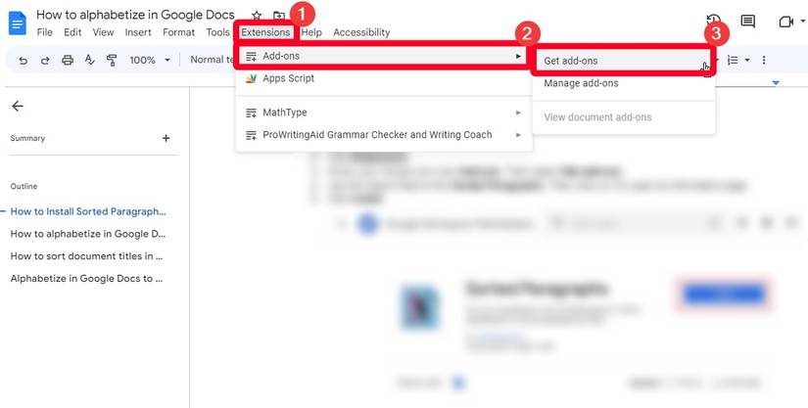
Task: Click the spell check icon
Action: click(x=90, y=61)
